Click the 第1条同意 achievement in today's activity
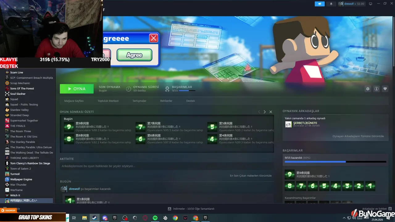 point(83,199)
